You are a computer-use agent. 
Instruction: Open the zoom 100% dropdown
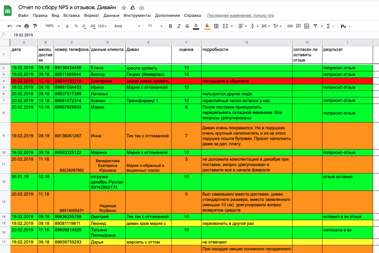coord(52,26)
